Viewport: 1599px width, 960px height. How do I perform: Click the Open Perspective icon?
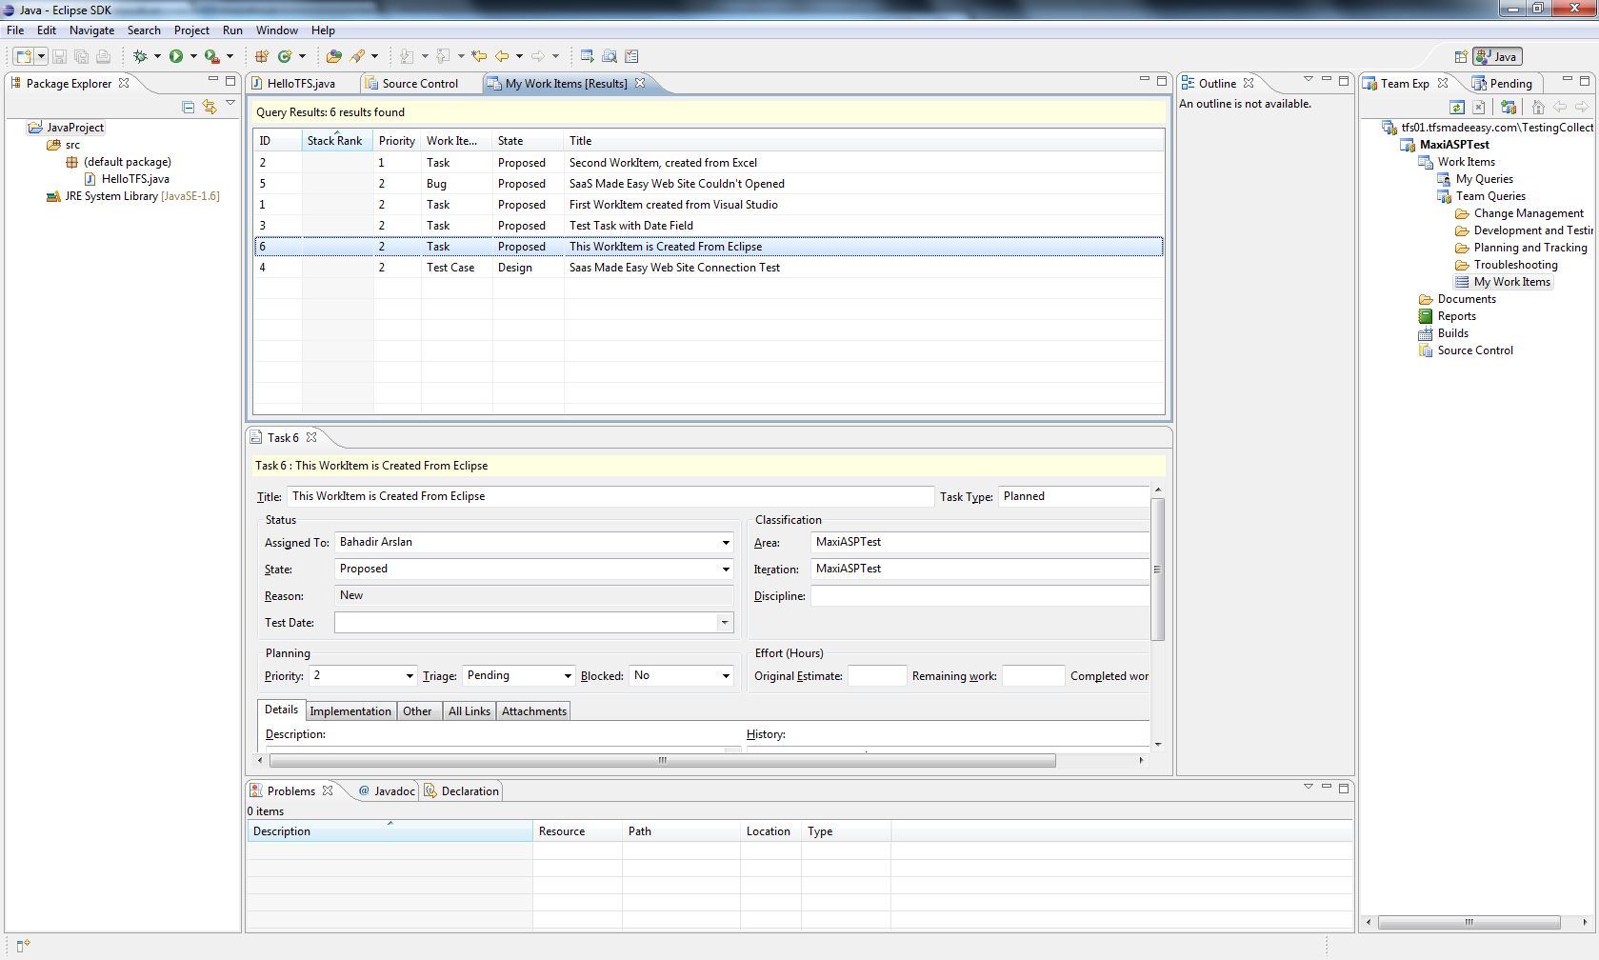[1461, 57]
